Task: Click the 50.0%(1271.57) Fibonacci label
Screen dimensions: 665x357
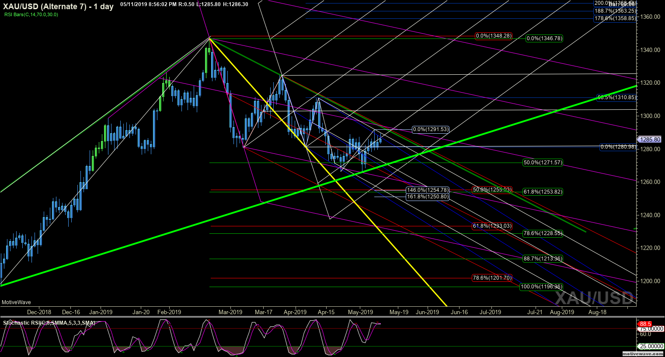Action: (543, 163)
